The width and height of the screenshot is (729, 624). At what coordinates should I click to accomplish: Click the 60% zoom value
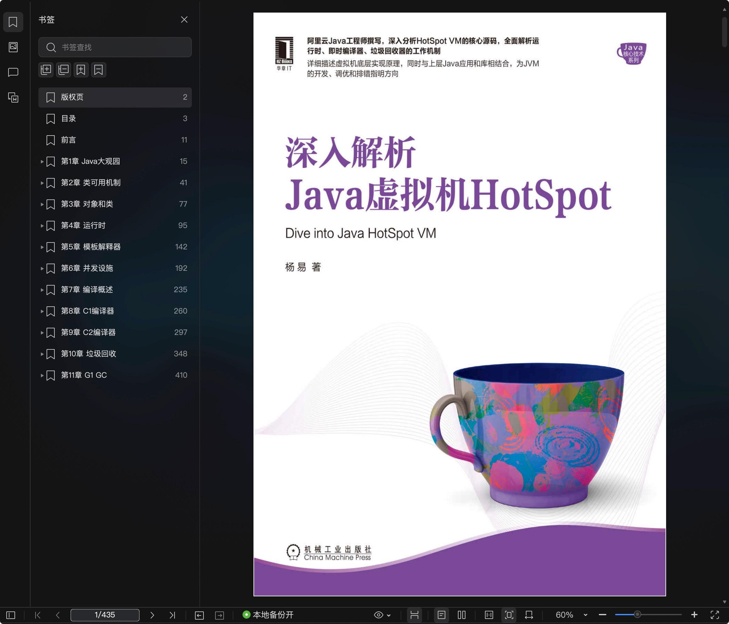tap(564, 615)
